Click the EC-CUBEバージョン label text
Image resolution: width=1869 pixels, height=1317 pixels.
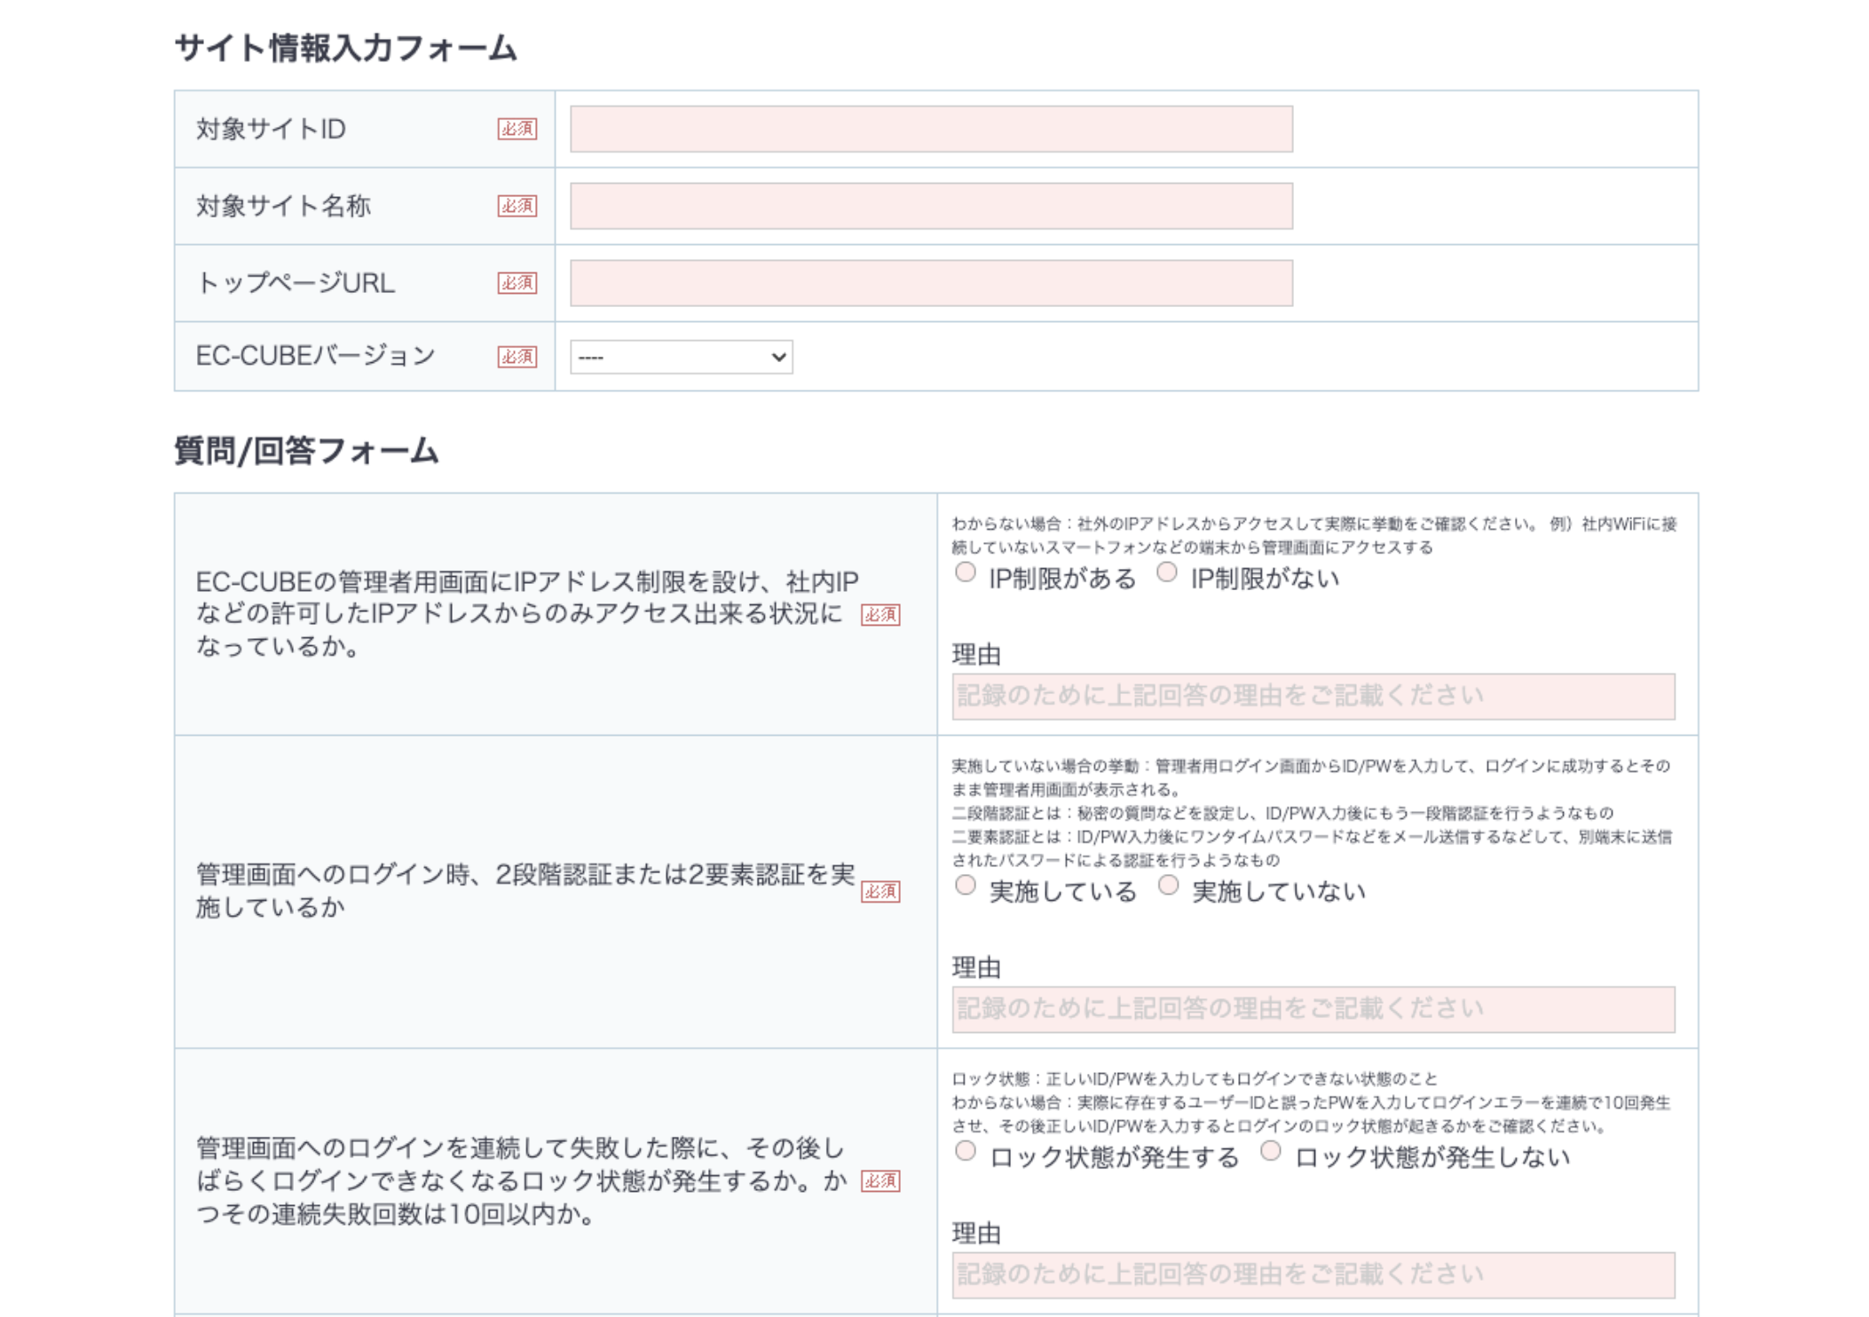click(316, 356)
